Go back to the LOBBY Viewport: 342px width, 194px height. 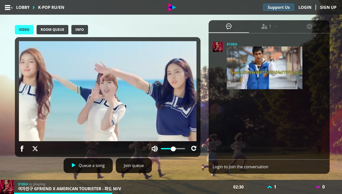coord(23,7)
